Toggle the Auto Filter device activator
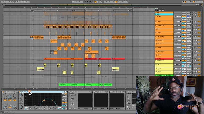The height and width of the screenshot is (114, 204). [127, 92]
